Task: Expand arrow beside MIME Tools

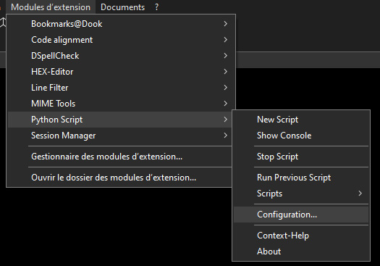Action: click(x=225, y=104)
